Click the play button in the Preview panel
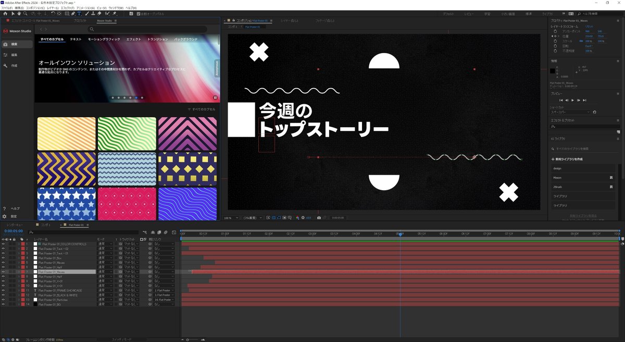The image size is (625, 342). [x=572, y=100]
